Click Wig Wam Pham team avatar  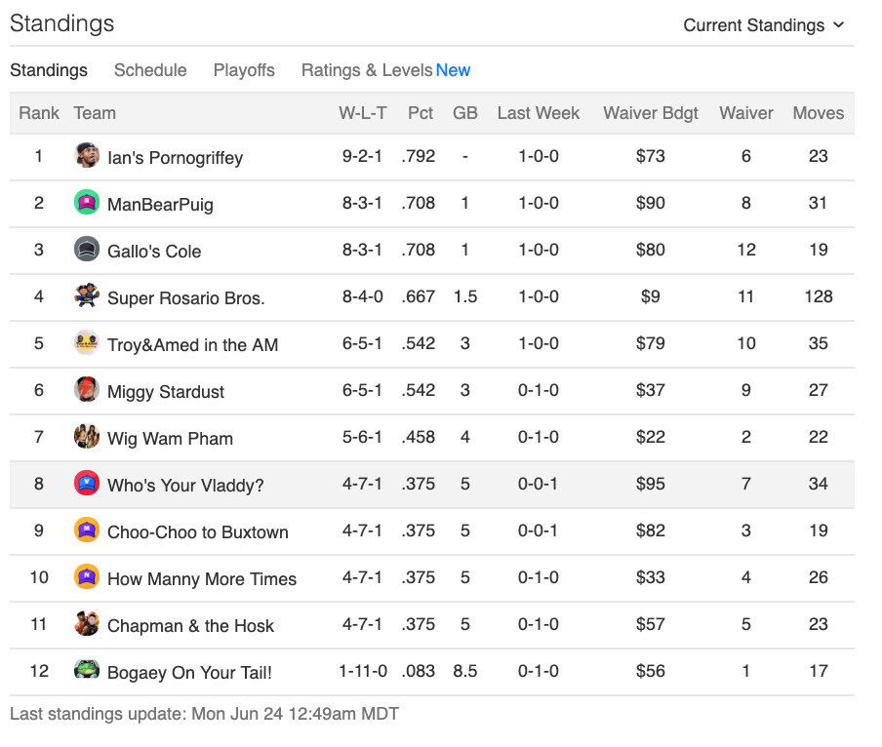tap(87, 436)
